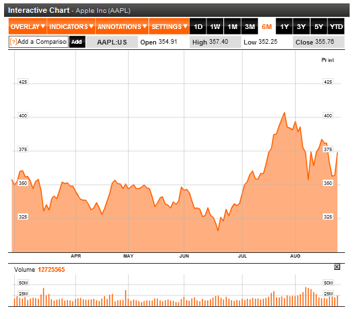
Task: Select the 3Y time range
Action: [x=301, y=27]
